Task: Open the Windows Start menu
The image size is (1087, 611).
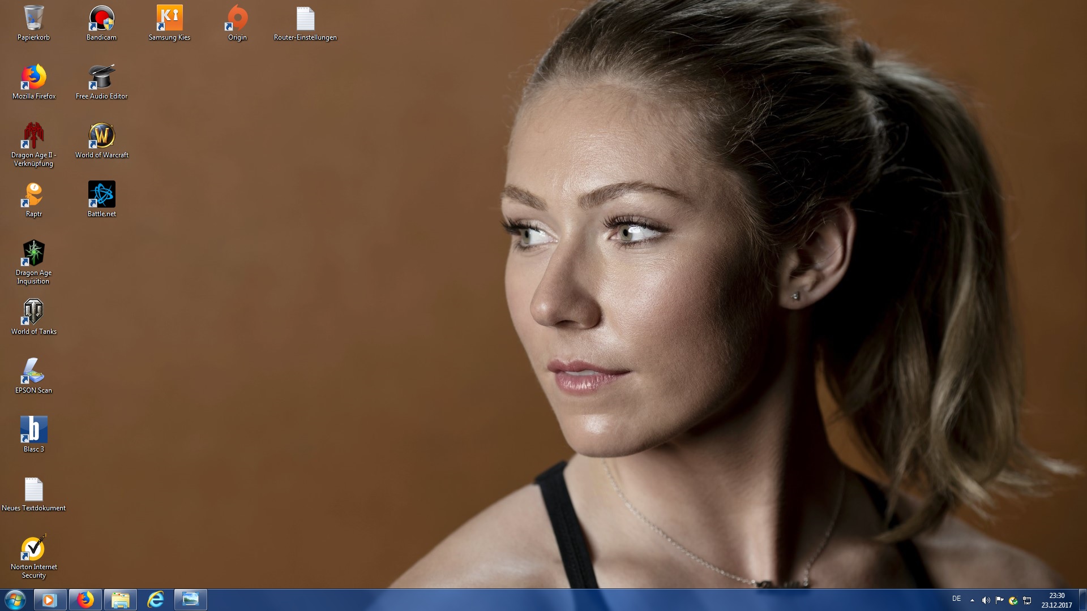Action: pyautogui.click(x=15, y=600)
